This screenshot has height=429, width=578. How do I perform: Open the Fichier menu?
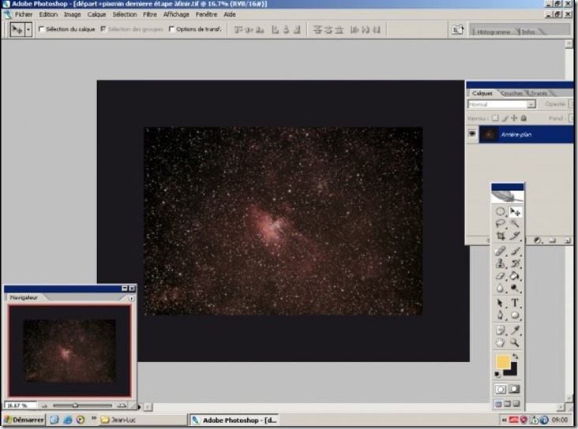coord(24,14)
